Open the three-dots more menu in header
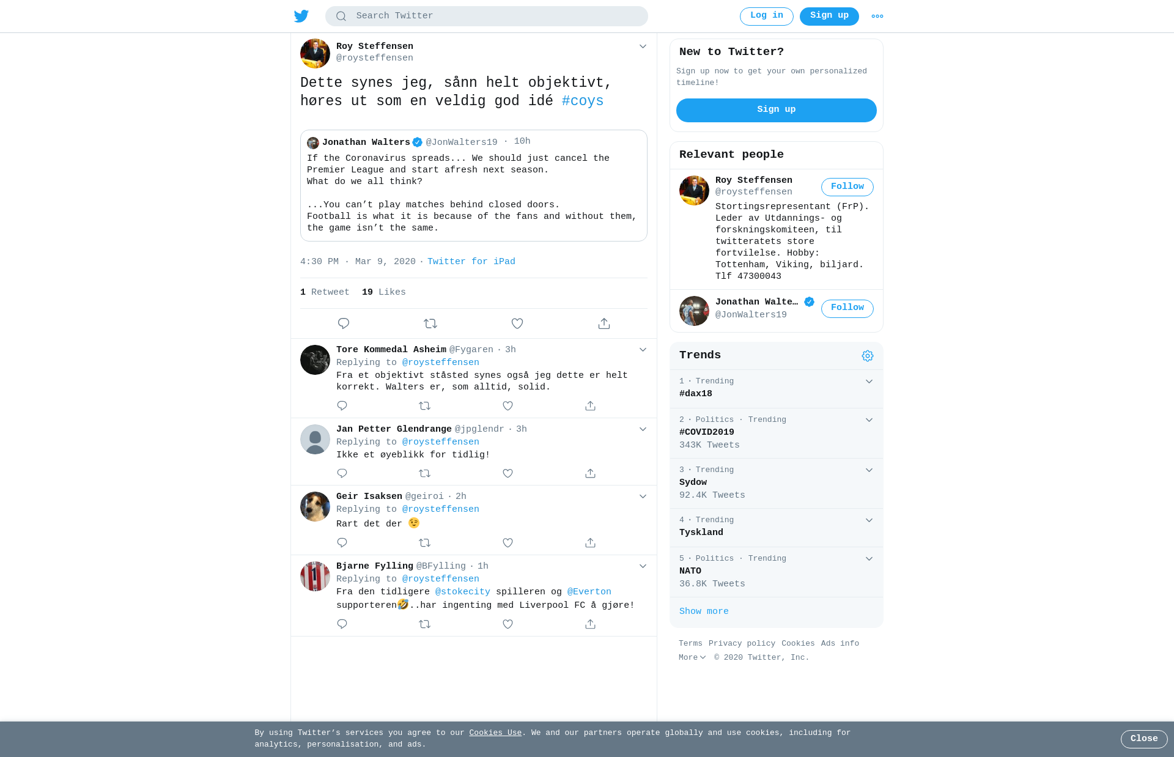The image size is (1174, 757). click(x=877, y=17)
